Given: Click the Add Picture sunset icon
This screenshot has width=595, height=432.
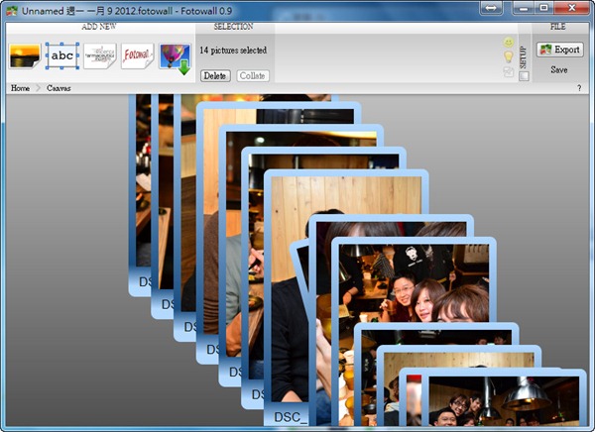Looking at the screenshot, I should [25, 56].
